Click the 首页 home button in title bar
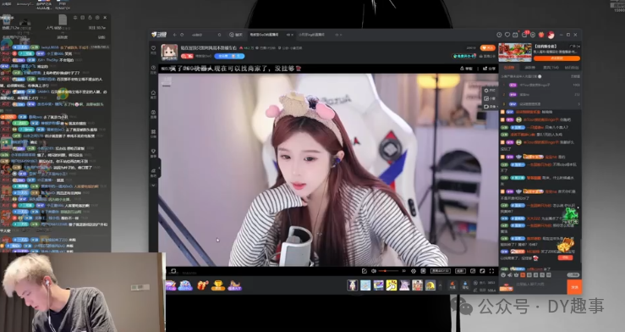 pyautogui.click(x=236, y=35)
